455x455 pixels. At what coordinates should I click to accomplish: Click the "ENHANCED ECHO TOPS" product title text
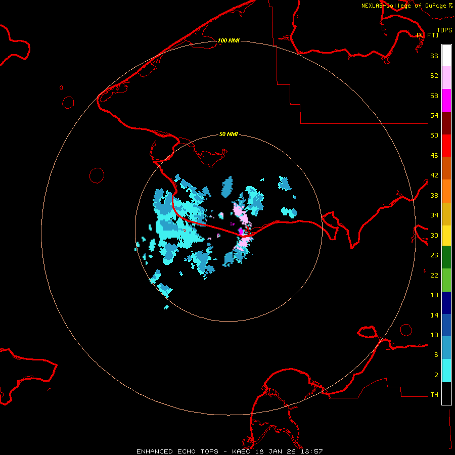point(177,451)
